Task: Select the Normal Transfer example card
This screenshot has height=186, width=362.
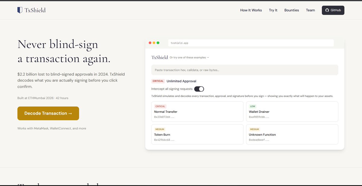Action: point(197,112)
